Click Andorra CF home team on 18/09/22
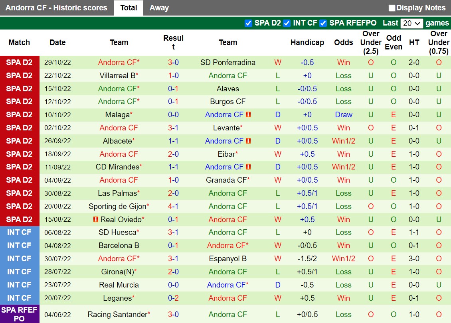This screenshot has height=323, width=451. (119, 154)
